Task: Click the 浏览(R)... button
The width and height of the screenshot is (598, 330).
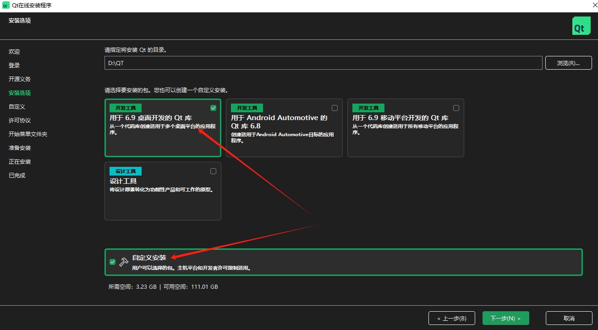Action: click(568, 63)
